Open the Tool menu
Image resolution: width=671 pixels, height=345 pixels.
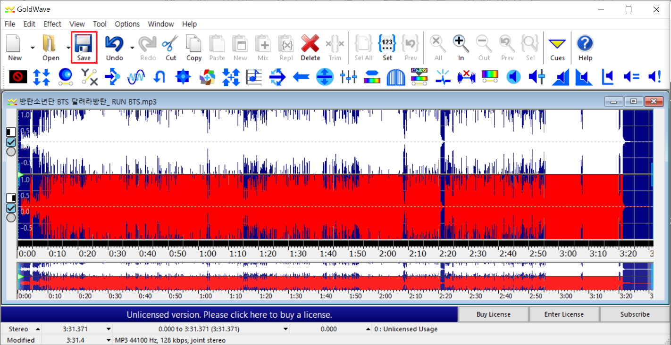tap(100, 24)
